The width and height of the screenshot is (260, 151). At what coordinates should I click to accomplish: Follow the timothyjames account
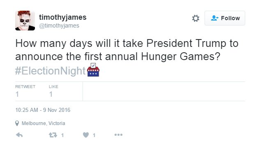[x=225, y=18]
